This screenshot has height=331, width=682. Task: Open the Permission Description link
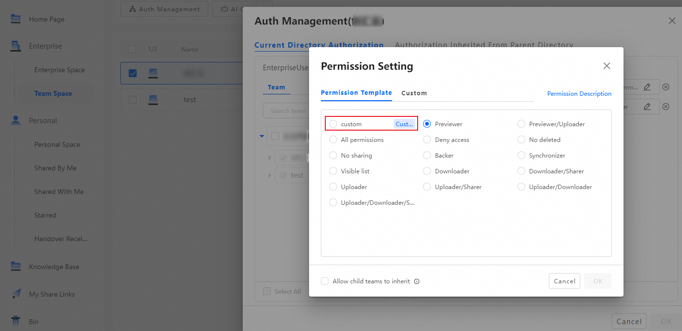579,94
